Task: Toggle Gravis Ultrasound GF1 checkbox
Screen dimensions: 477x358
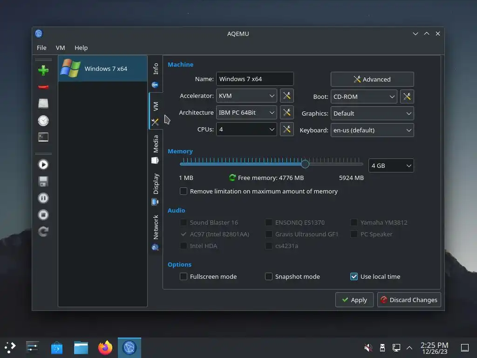Action: point(269,234)
